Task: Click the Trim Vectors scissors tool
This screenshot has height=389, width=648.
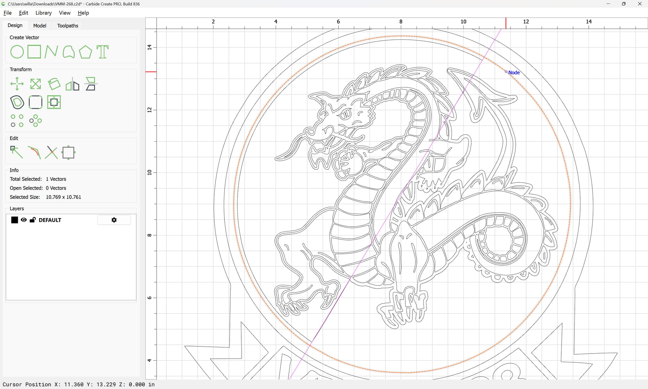Action: click(x=51, y=152)
